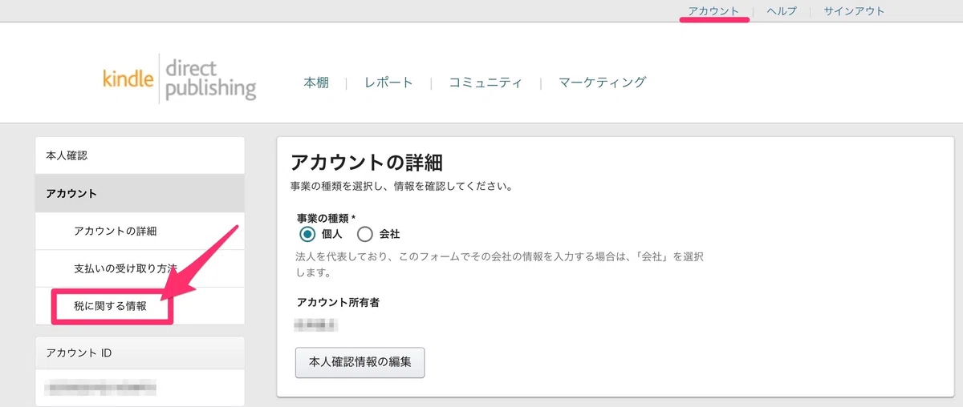963x407 pixels.
Task: Click the アカウントの詳細 main heading
Action: [367, 162]
